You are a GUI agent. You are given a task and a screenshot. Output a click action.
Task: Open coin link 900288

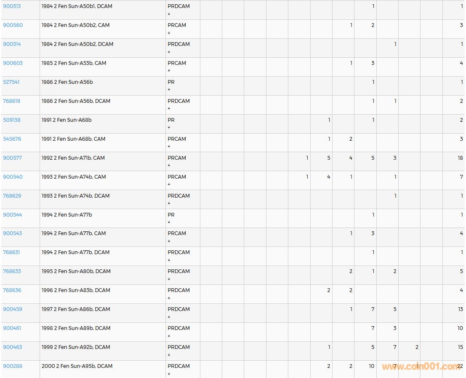click(x=13, y=366)
